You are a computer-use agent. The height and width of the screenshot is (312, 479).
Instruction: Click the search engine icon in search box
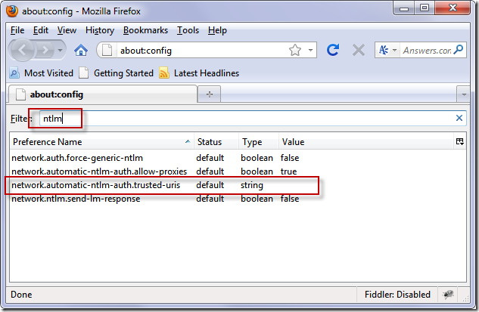(x=383, y=51)
